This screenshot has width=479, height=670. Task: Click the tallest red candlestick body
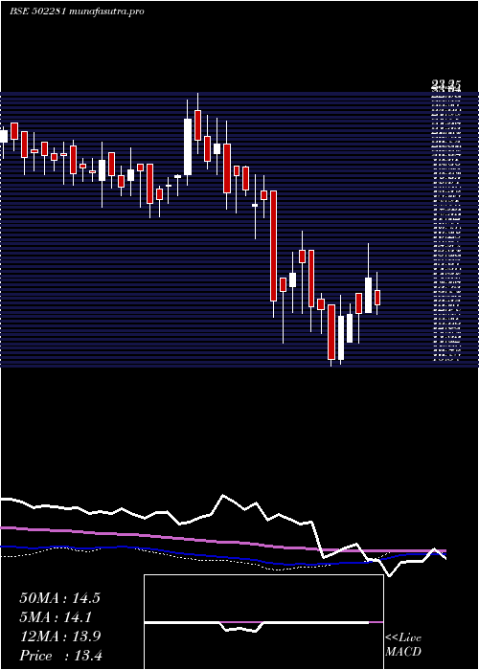tap(273, 246)
